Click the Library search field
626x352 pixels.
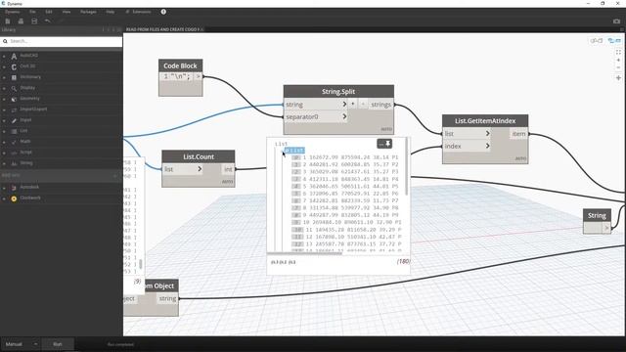pyautogui.click(x=61, y=41)
